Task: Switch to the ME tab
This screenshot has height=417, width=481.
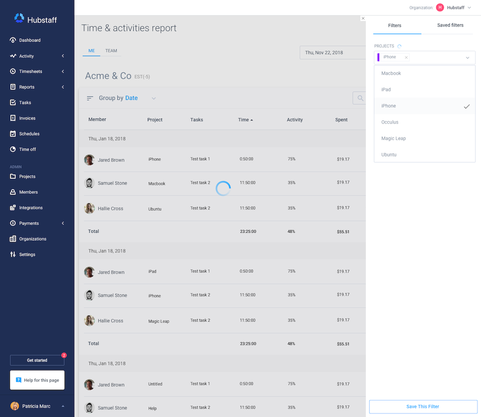Action: point(91,51)
